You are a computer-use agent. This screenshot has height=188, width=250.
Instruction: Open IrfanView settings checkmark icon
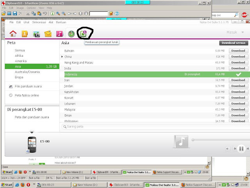(x=111, y=13)
